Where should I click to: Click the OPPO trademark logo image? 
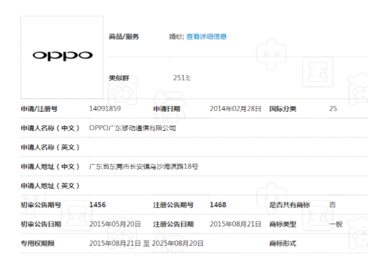coord(62,58)
